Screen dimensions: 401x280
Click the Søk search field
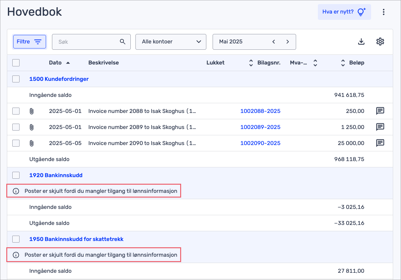(x=91, y=42)
